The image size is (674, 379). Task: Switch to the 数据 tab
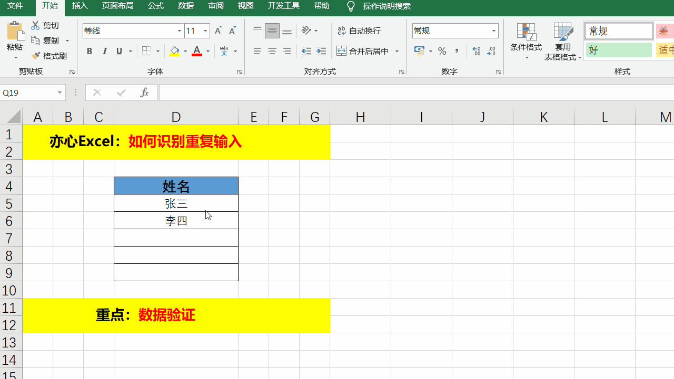pyautogui.click(x=186, y=6)
